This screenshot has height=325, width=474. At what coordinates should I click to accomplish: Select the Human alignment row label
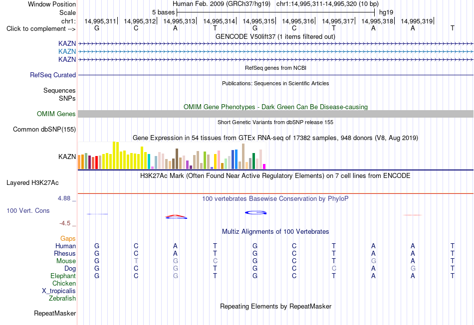click(x=65, y=246)
